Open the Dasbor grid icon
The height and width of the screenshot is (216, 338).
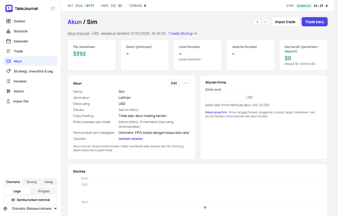click(8, 21)
